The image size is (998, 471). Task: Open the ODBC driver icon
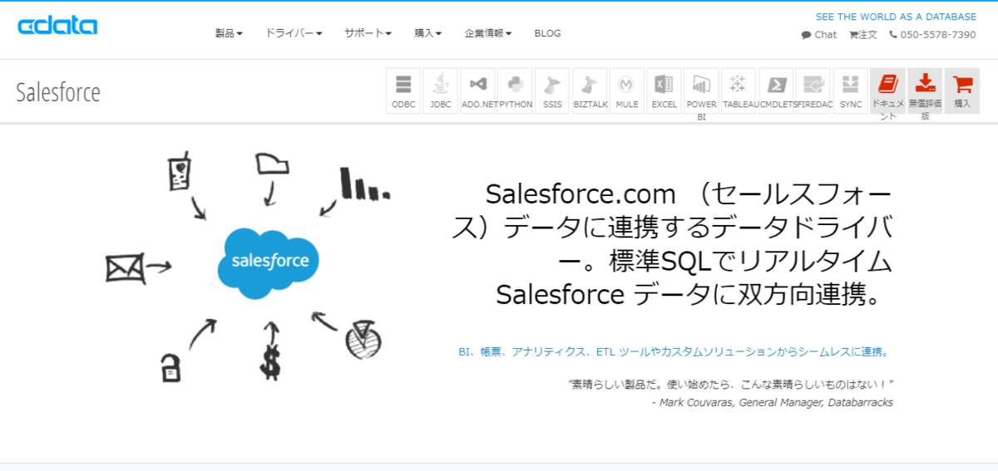click(403, 91)
